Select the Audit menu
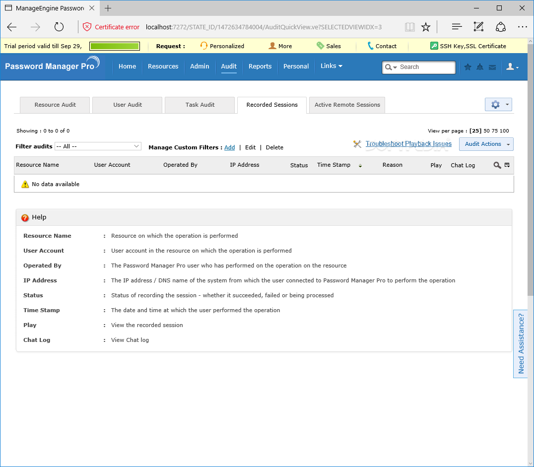The image size is (534, 467). [228, 67]
